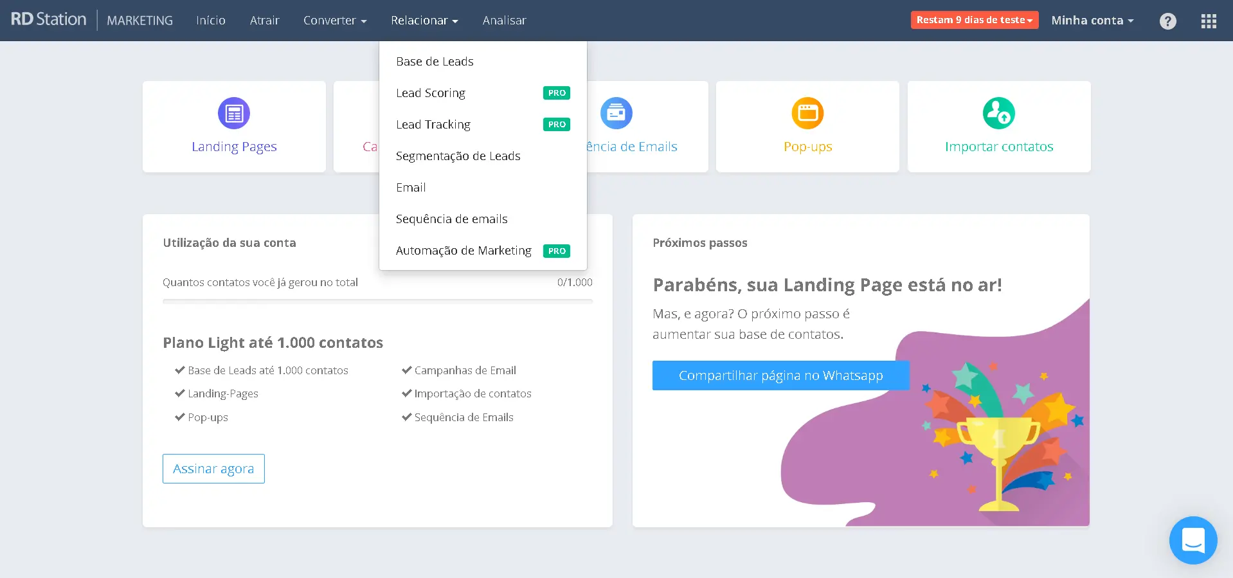Image resolution: width=1233 pixels, height=578 pixels.
Task: Open the help question mark icon
Action: tap(1168, 21)
